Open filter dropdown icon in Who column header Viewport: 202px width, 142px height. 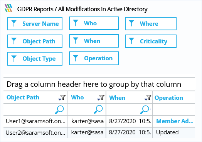(101, 97)
